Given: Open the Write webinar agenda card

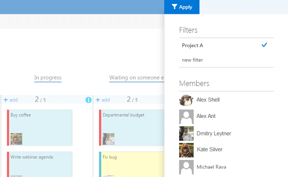Looking at the screenshot, I should pyautogui.click(x=40, y=164).
